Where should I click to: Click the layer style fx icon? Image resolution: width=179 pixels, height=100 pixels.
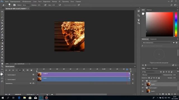[x=160, y=94]
